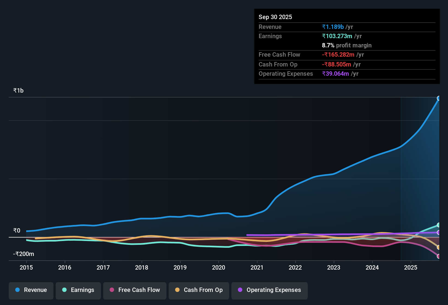Viewport: 448px width, 305px height.
Task: Click the orange Cash From Op legend dot
Action: pyautogui.click(x=178, y=290)
